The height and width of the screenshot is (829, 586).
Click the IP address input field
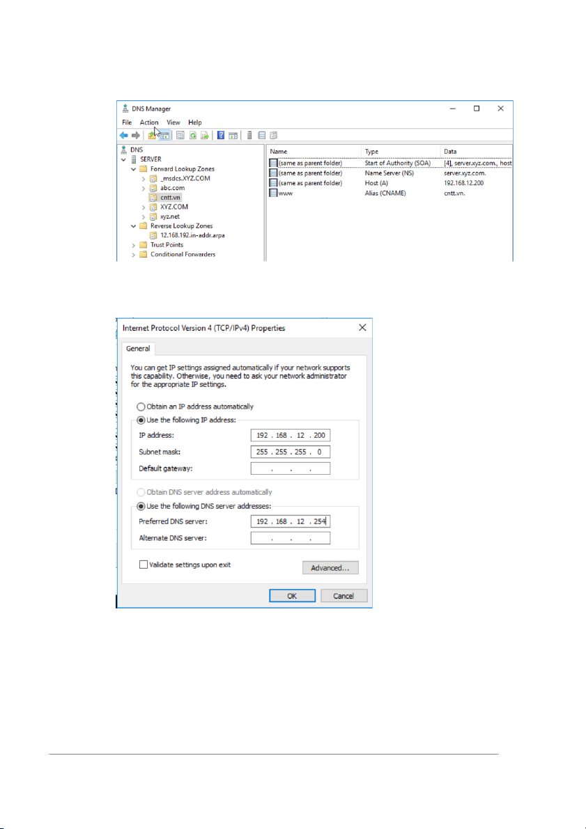tap(291, 435)
